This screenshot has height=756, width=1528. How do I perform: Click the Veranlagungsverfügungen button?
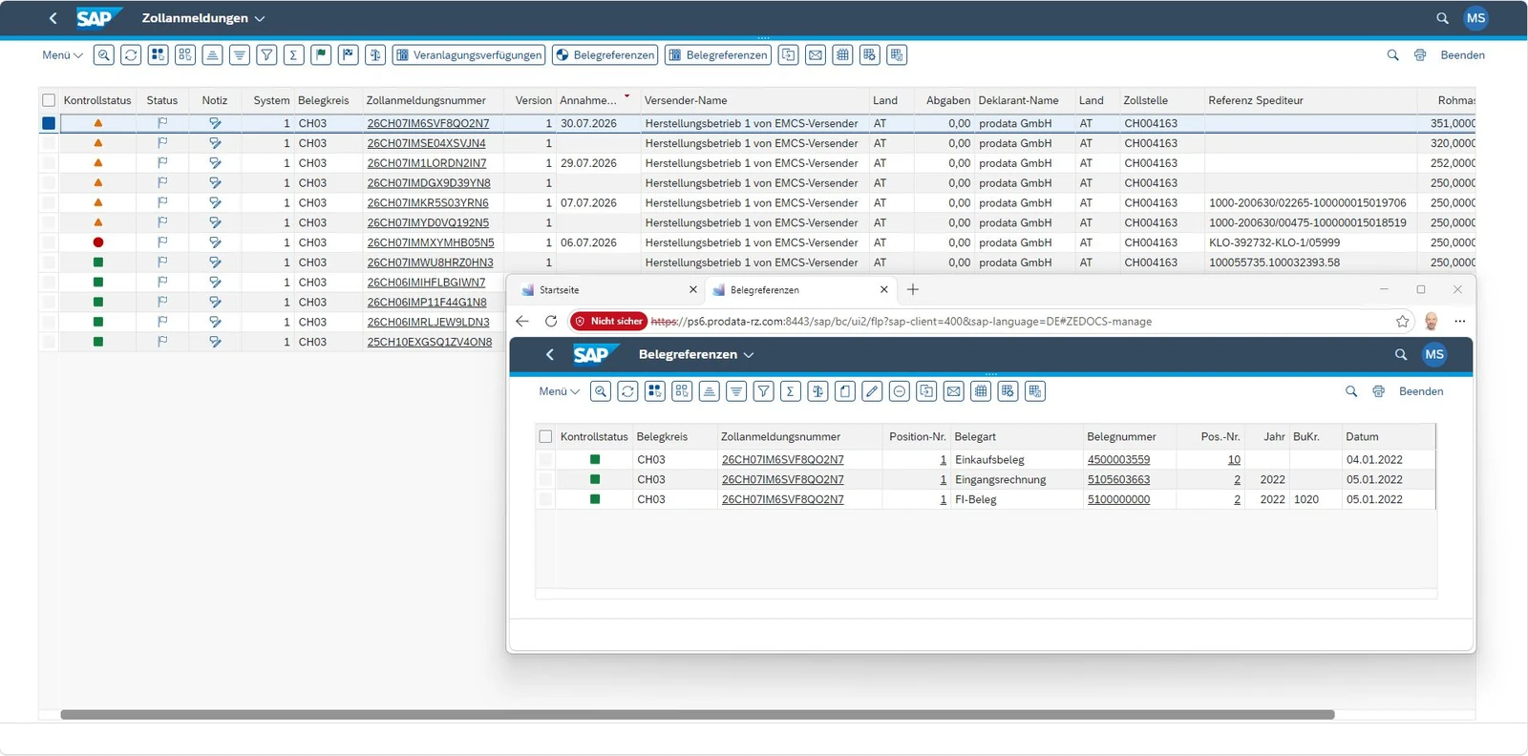(x=469, y=55)
